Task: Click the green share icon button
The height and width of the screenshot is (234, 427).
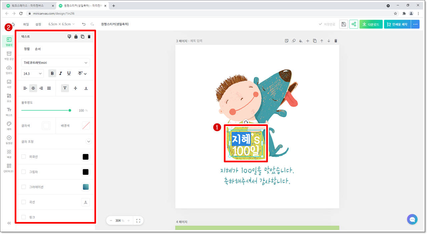Action: [x=354, y=24]
